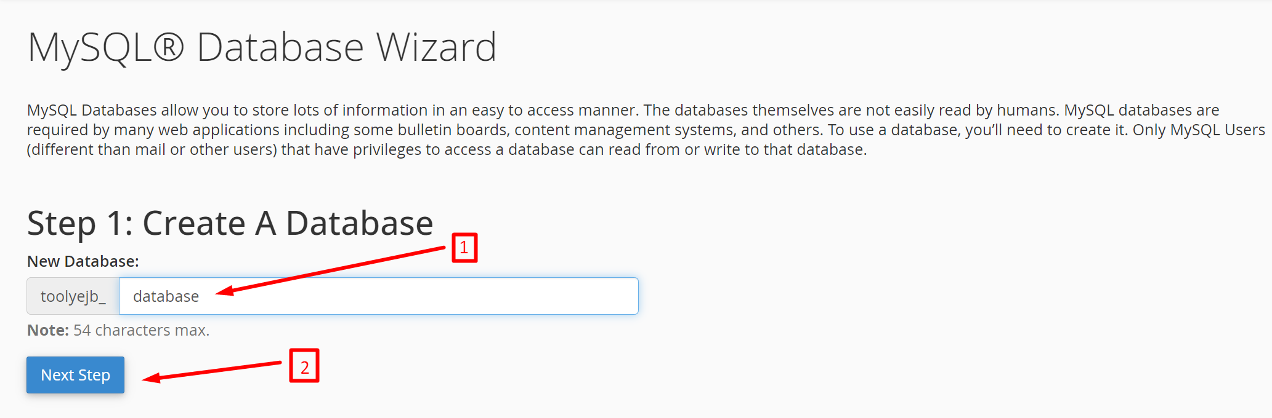
Task: Click the bold Note: label
Action: pos(48,330)
